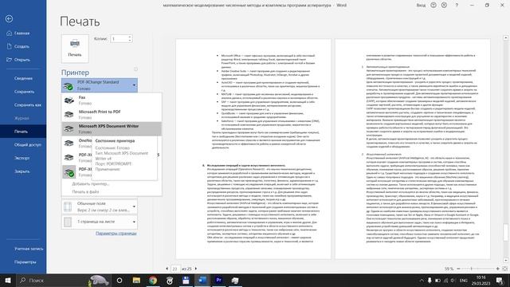This screenshot has height=287, width=510.
Task: Click Вход sign-in link
Action: pos(421,6)
